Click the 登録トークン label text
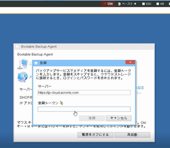 pyautogui.click(x=48, y=103)
